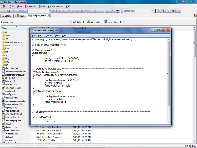Click New Html File button
The height and width of the screenshot is (148, 197).
pos(113,22)
